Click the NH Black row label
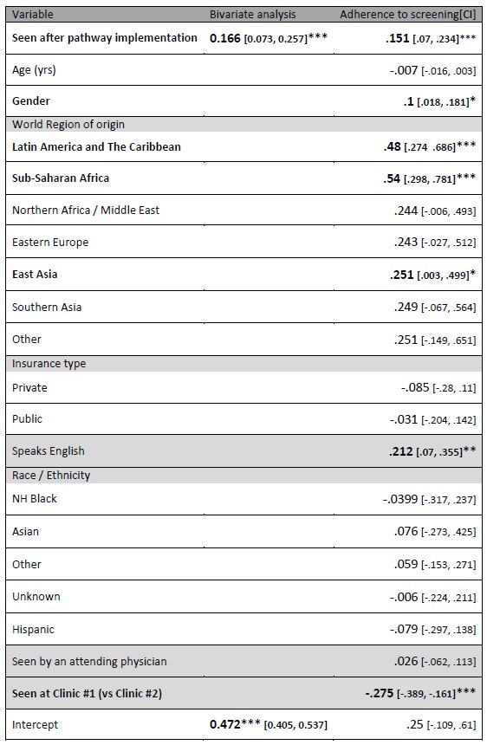Viewport: 487px width, 745px height. click(x=34, y=498)
